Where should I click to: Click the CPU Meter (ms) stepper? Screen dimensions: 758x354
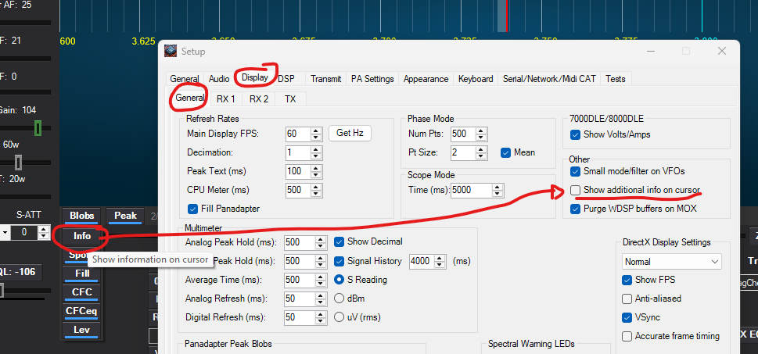(x=316, y=190)
